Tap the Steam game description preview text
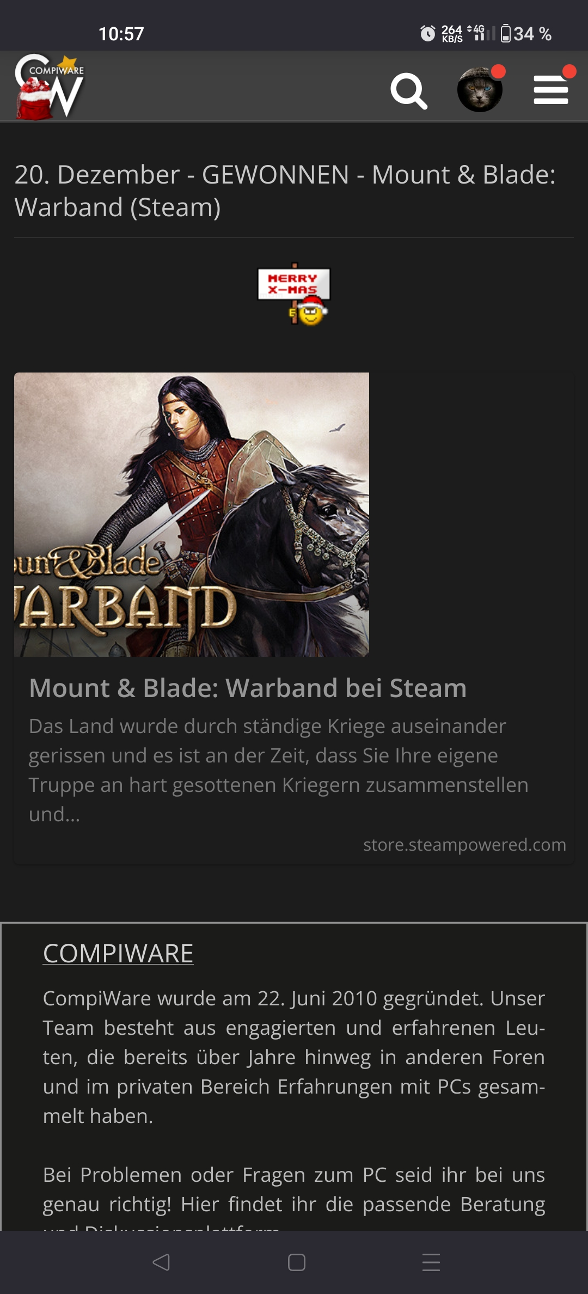The image size is (588, 1294). 278,770
